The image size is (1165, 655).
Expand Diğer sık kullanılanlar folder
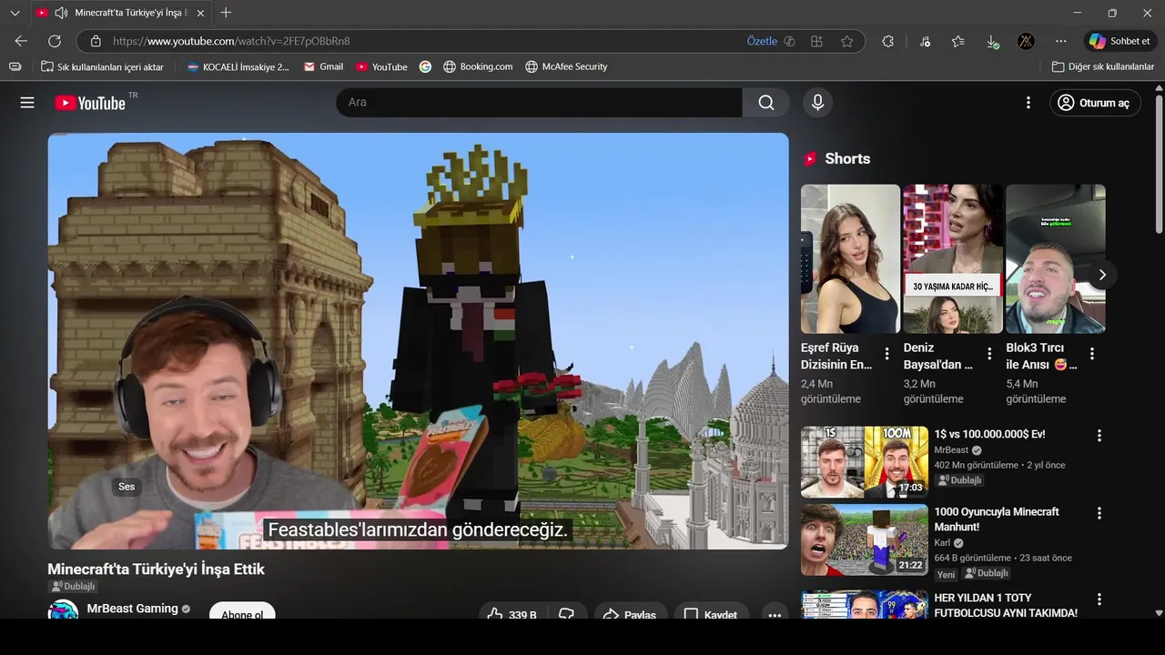(1102, 66)
